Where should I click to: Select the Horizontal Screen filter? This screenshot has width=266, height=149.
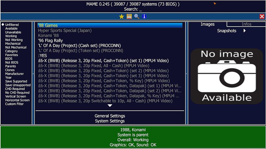17,100
